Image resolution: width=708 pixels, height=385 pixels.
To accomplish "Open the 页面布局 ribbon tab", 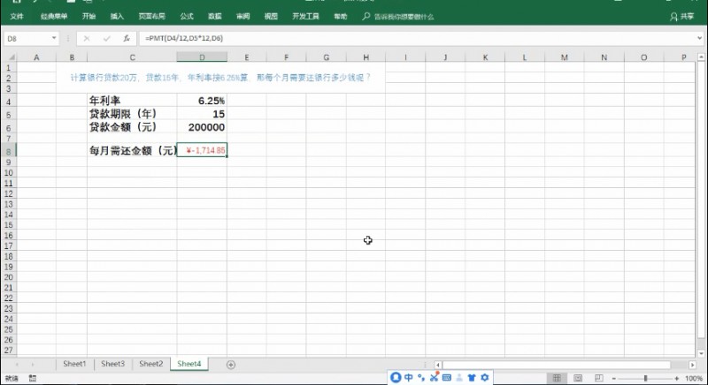I will click(151, 16).
